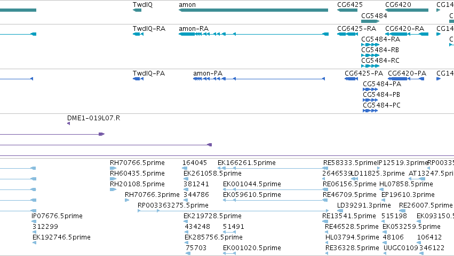Select transcript CG5484-RA
The image size is (454, 256).
370,45
